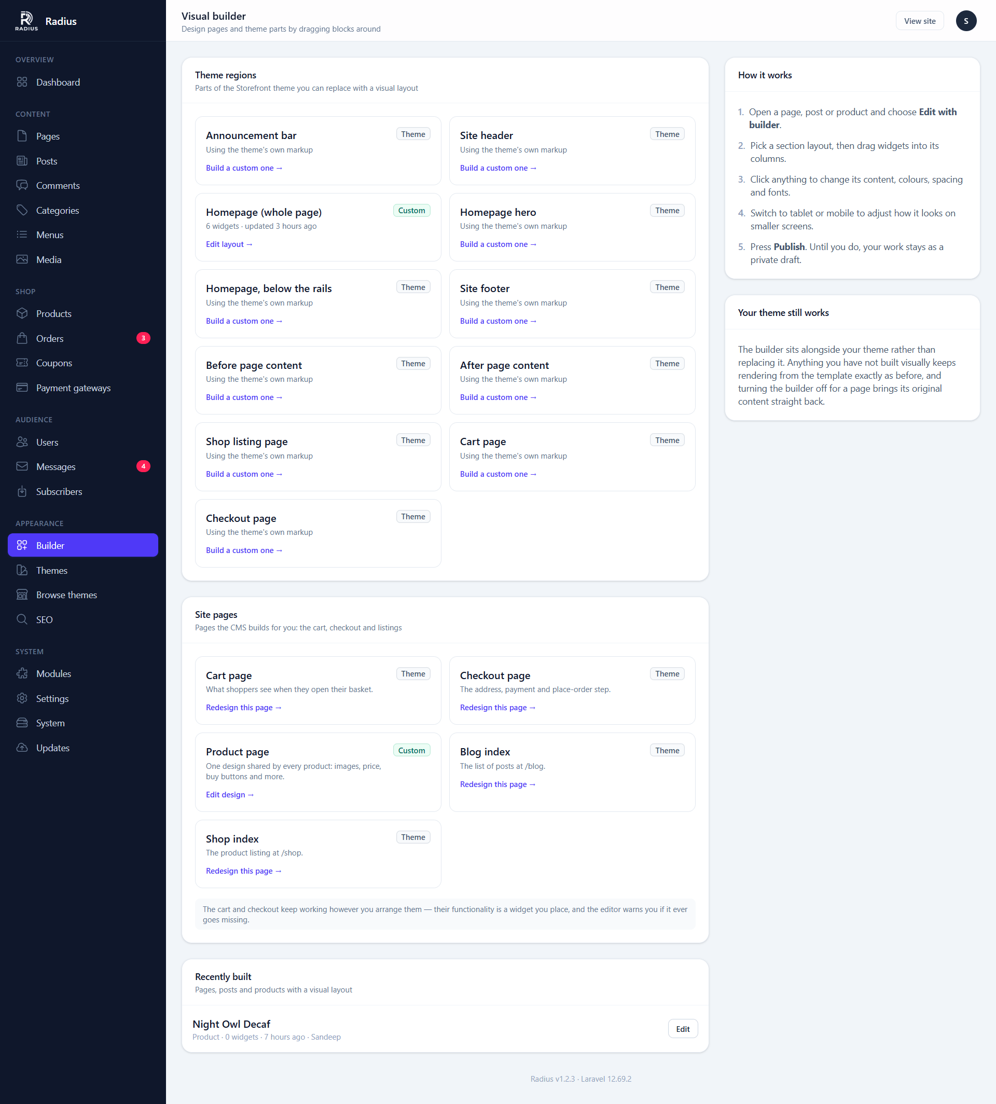Click the Messages badge showing 4
This screenshot has height=1104, width=996.
point(143,466)
